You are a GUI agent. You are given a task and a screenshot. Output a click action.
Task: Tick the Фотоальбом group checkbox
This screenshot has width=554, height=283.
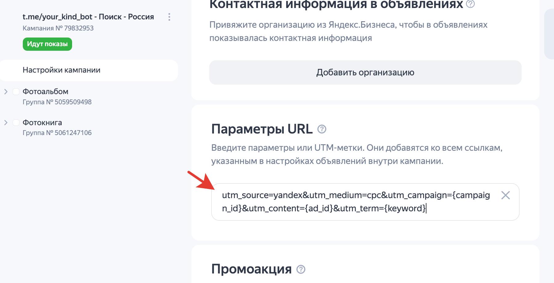[x=16, y=92]
